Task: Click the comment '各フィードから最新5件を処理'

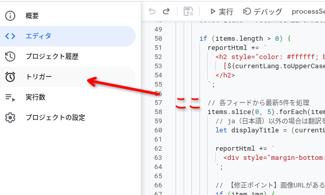Action: [264, 102]
